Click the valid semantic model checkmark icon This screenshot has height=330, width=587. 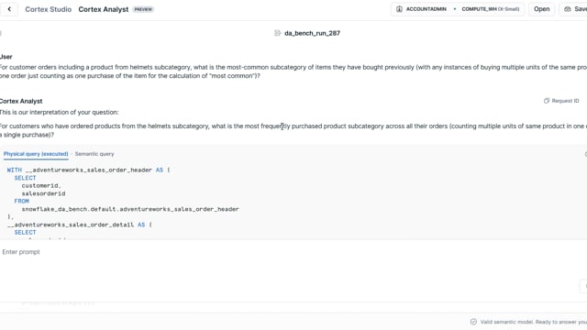tap(473, 322)
